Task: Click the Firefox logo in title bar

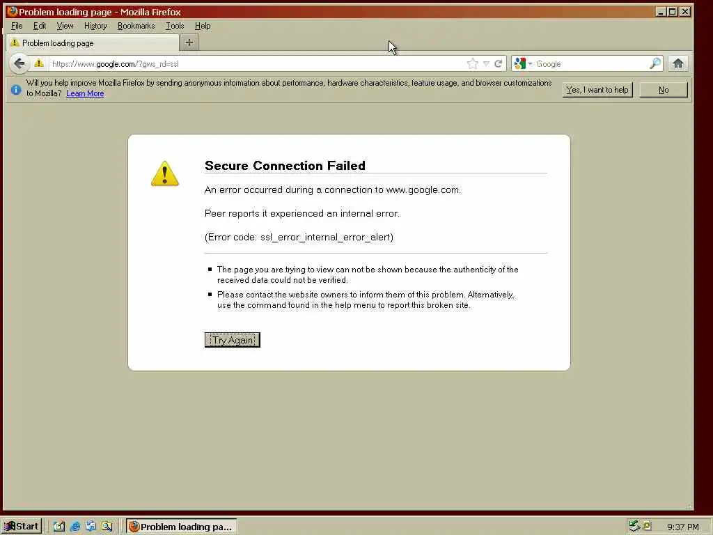Action: point(12,11)
